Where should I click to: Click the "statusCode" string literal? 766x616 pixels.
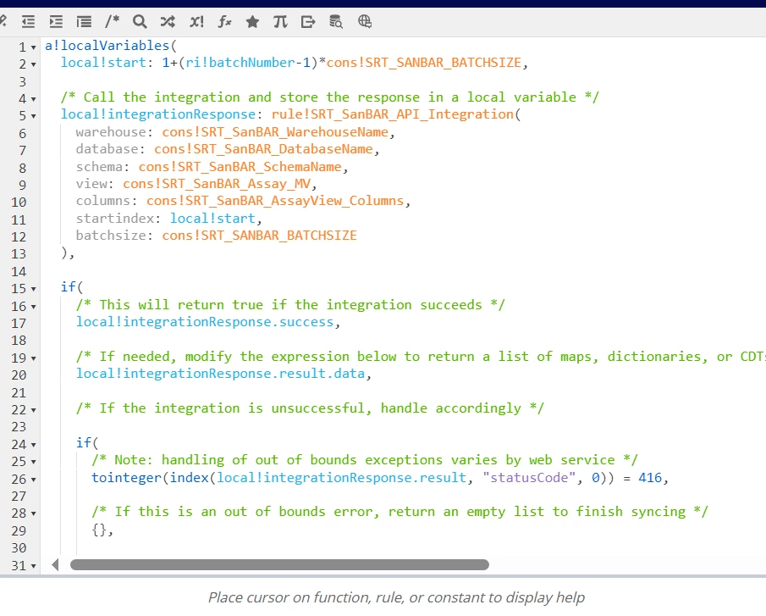click(529, 478)
